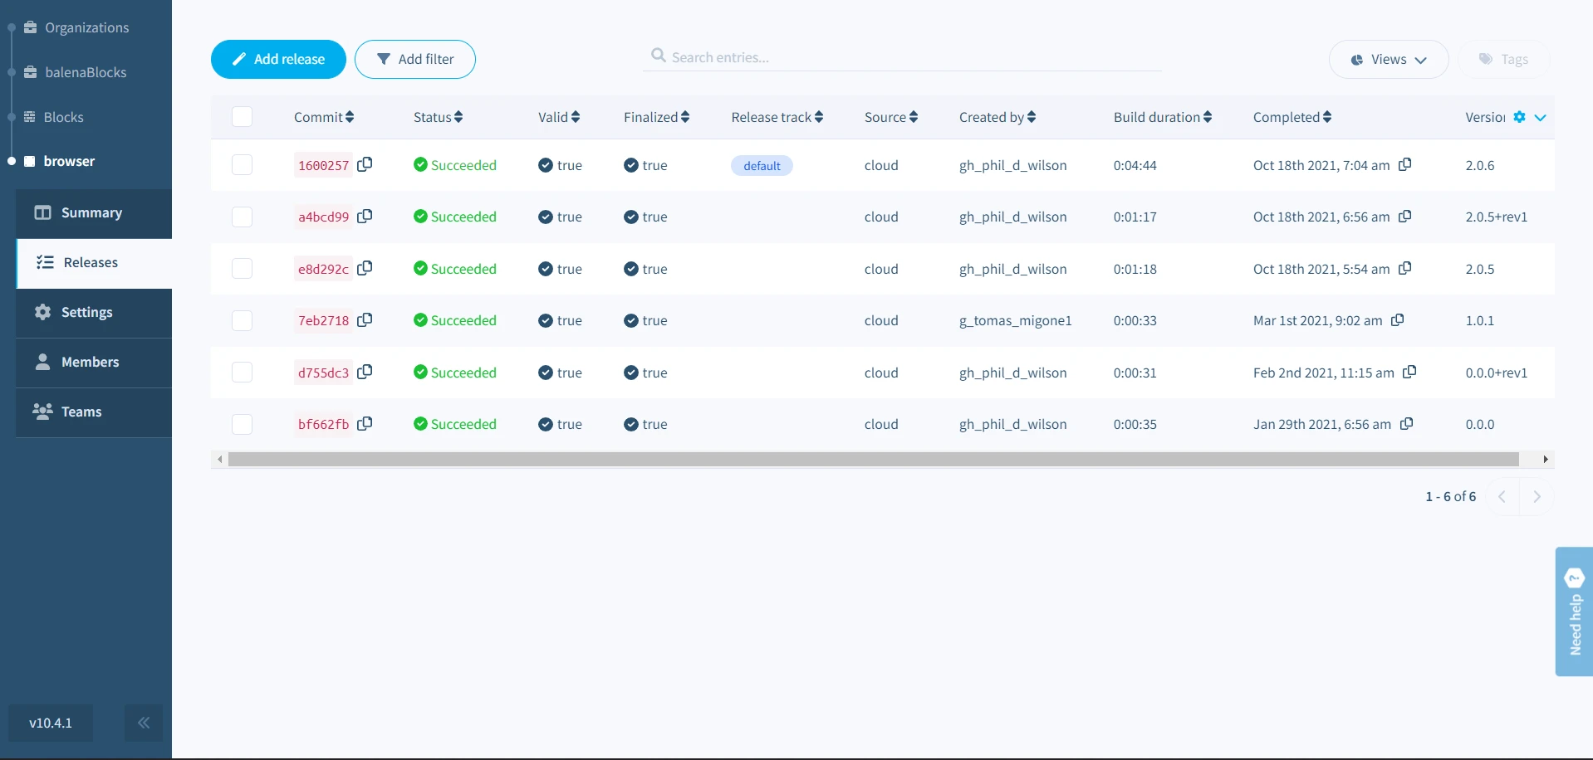Screen dimensions: 1593x760
Task: Tick the checkbox for release d755dc3
Action: (242, 373)
